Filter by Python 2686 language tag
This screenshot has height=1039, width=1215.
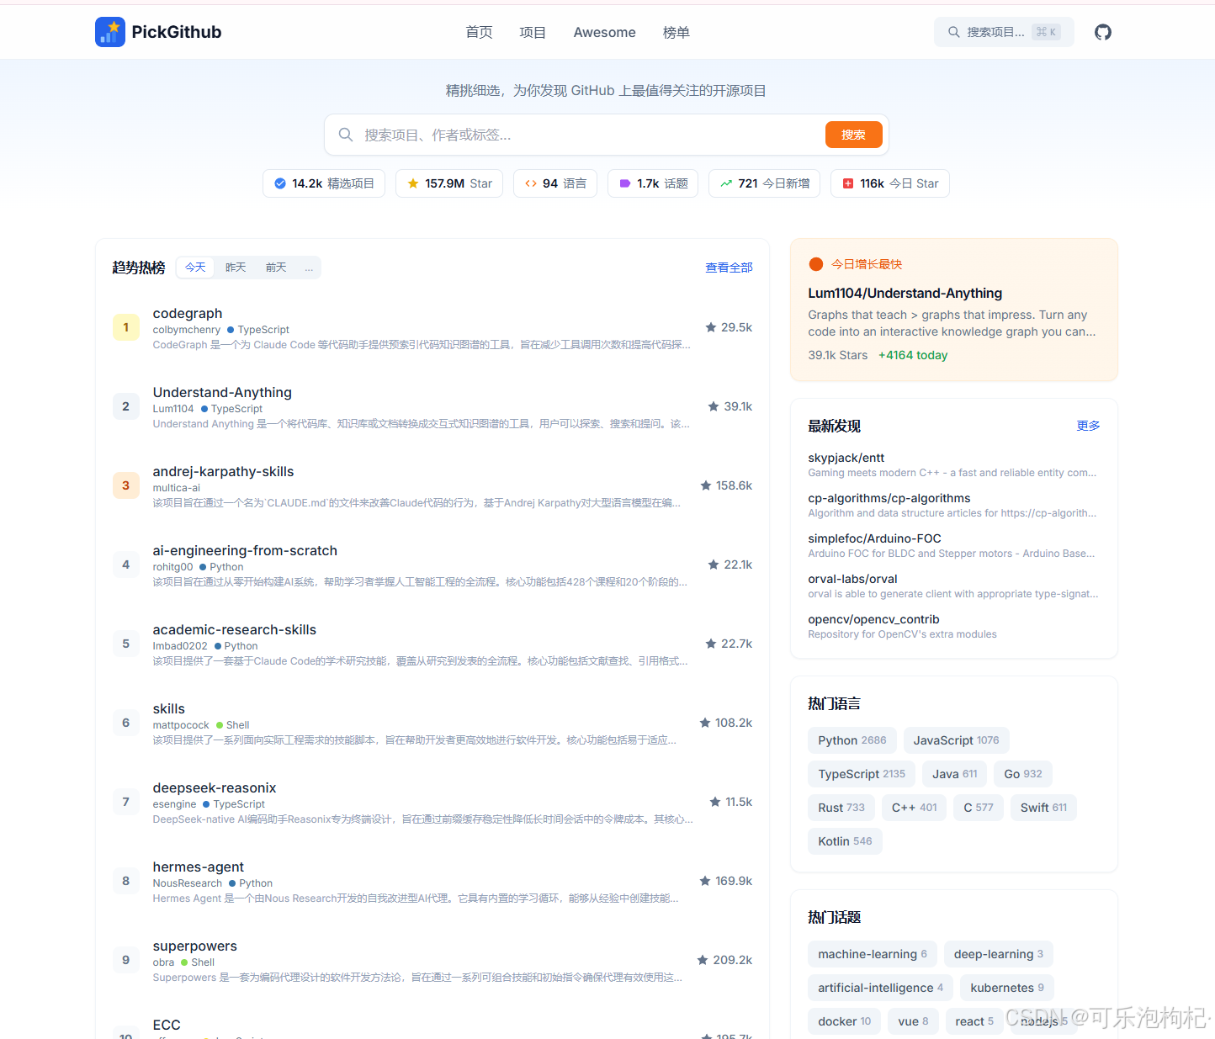point(852,740)
